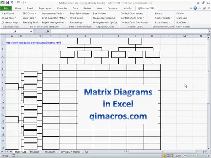Click Pivot Table Wizard button
Image resolution: width=211 pixels, height=158 pixels.
(80, 13)
